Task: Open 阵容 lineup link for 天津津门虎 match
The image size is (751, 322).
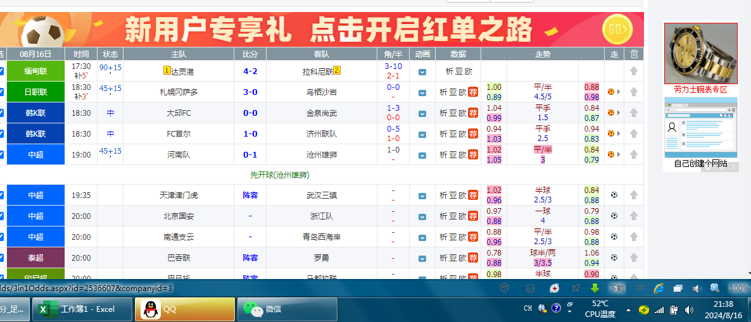Action: (250, 195)
